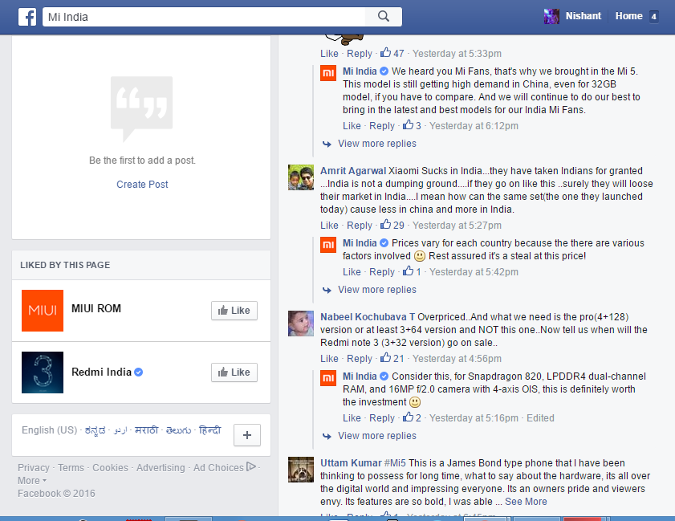Expand more replies under Amrit Agarwal's comment
Image resolution: width=675 pixels, height=521 pixels.
coord(376,290)
